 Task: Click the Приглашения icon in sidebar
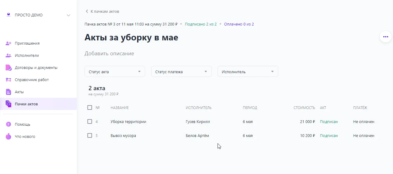pos(8,43)
